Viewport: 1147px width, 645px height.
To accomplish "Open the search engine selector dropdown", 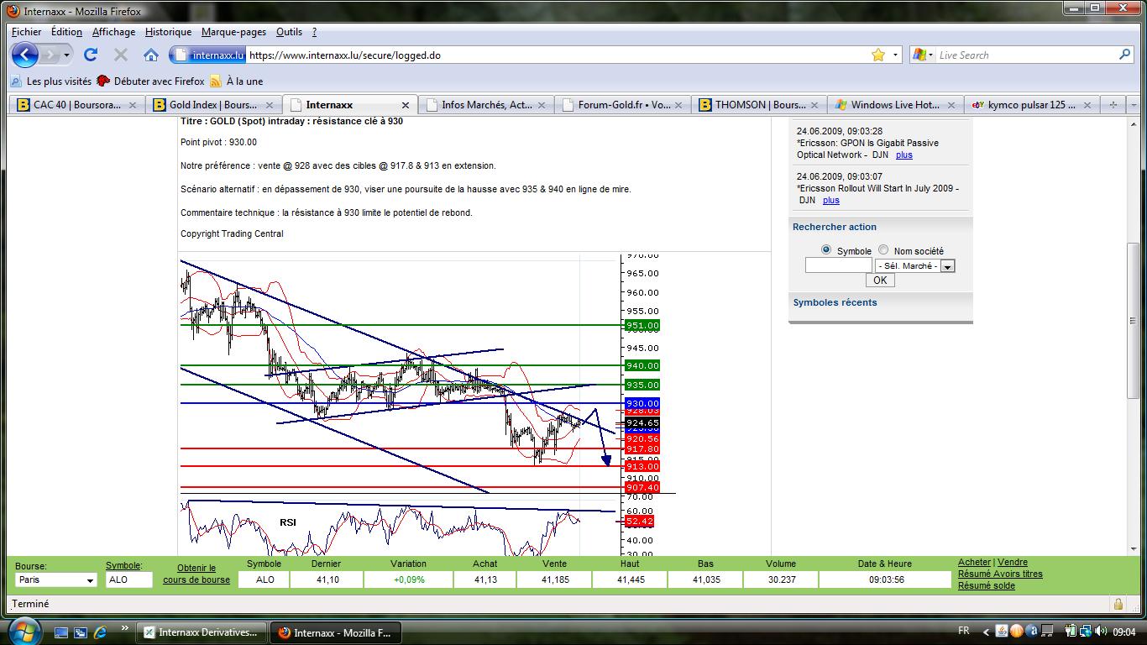I will [x=923, y=55].
